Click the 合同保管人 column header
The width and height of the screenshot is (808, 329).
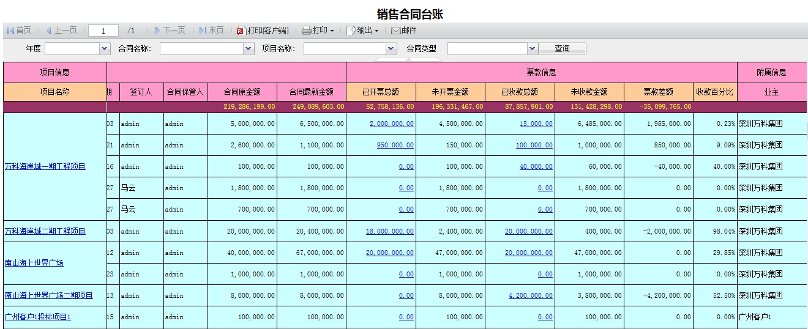(x=185, y=92)
